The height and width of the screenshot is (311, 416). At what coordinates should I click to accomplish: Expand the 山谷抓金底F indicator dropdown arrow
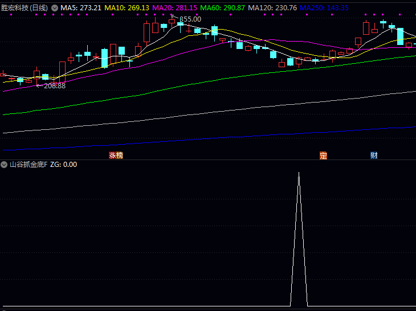tap(5, 165)
